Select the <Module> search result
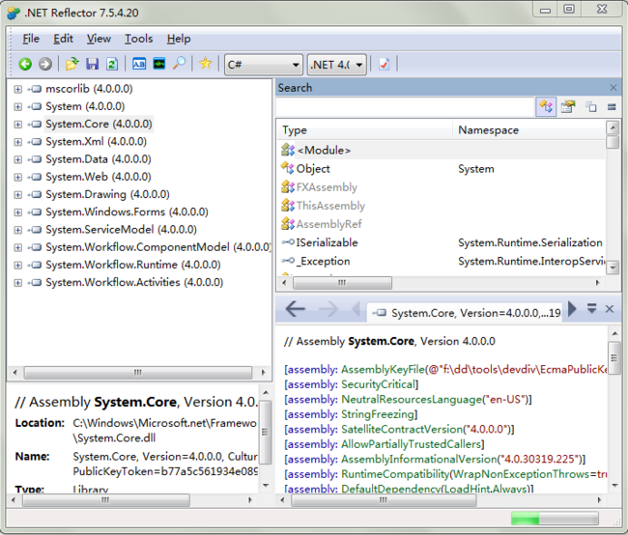Screen dimensions: 628x535 click(324, 151)
